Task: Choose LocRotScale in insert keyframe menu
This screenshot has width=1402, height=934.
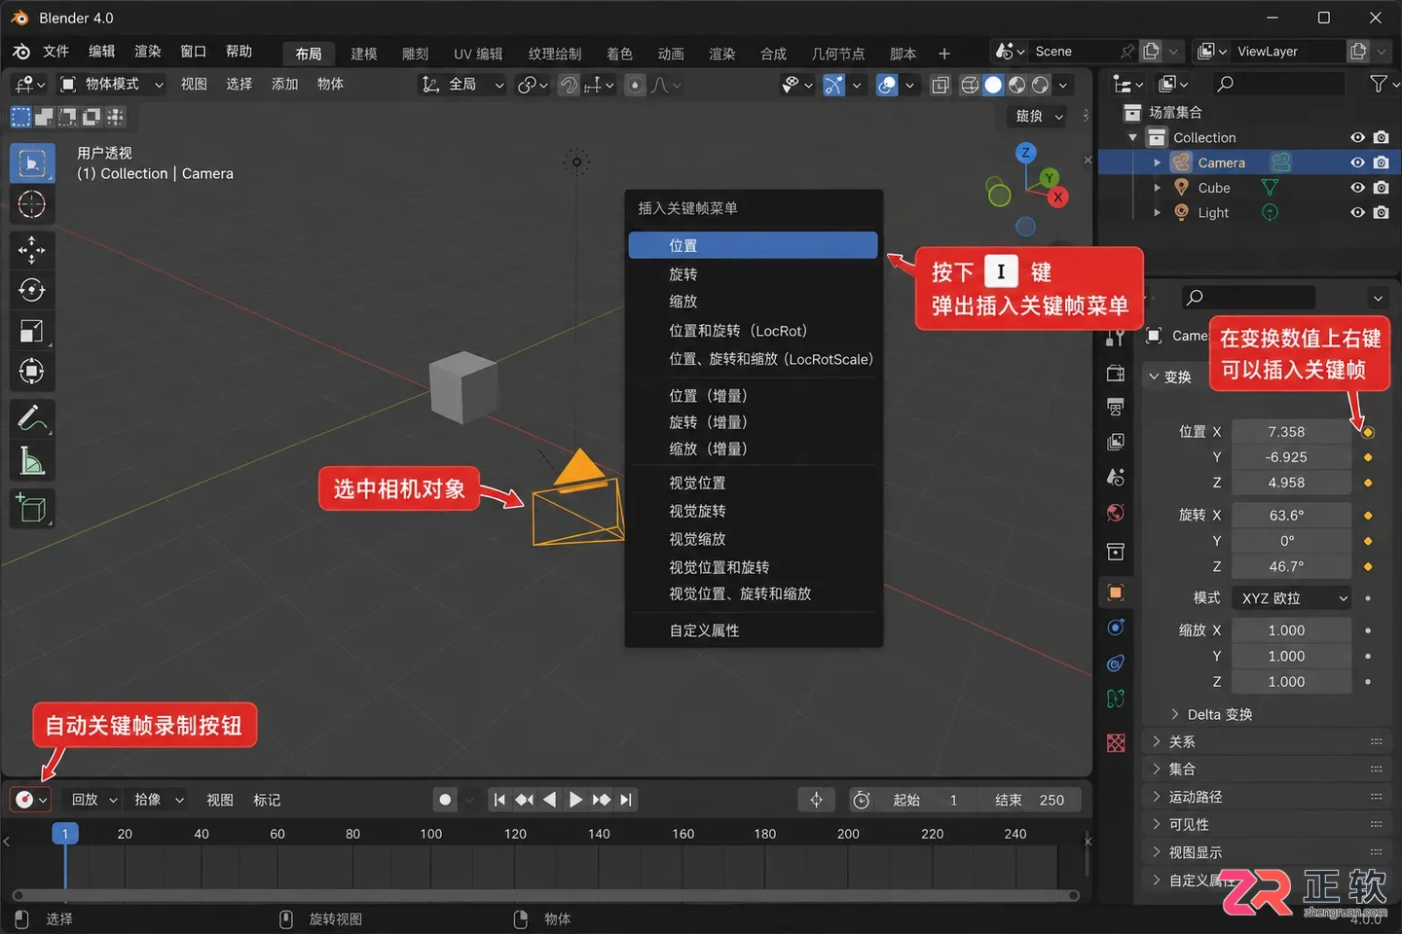Action: click(754, 359)
